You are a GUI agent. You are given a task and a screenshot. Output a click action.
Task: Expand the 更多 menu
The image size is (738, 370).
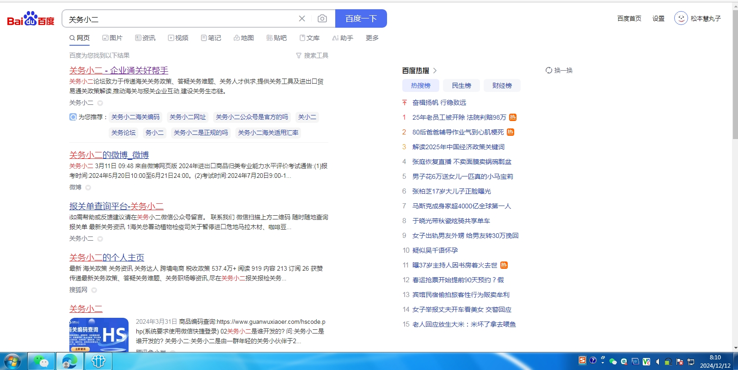click(x=372, y=38)
